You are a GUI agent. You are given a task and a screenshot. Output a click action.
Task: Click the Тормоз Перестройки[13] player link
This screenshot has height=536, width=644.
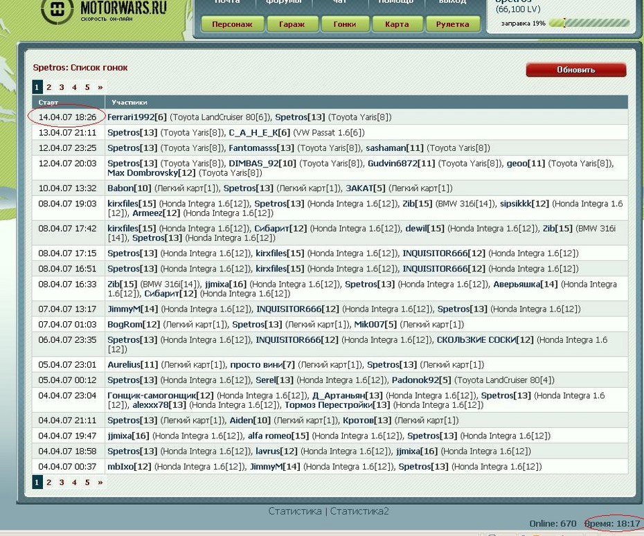[x=338, y=405]
